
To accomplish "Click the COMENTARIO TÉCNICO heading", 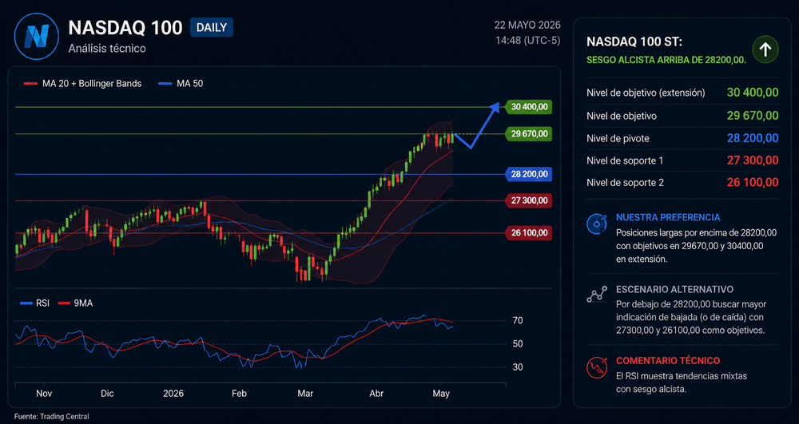I will point(668,361).
